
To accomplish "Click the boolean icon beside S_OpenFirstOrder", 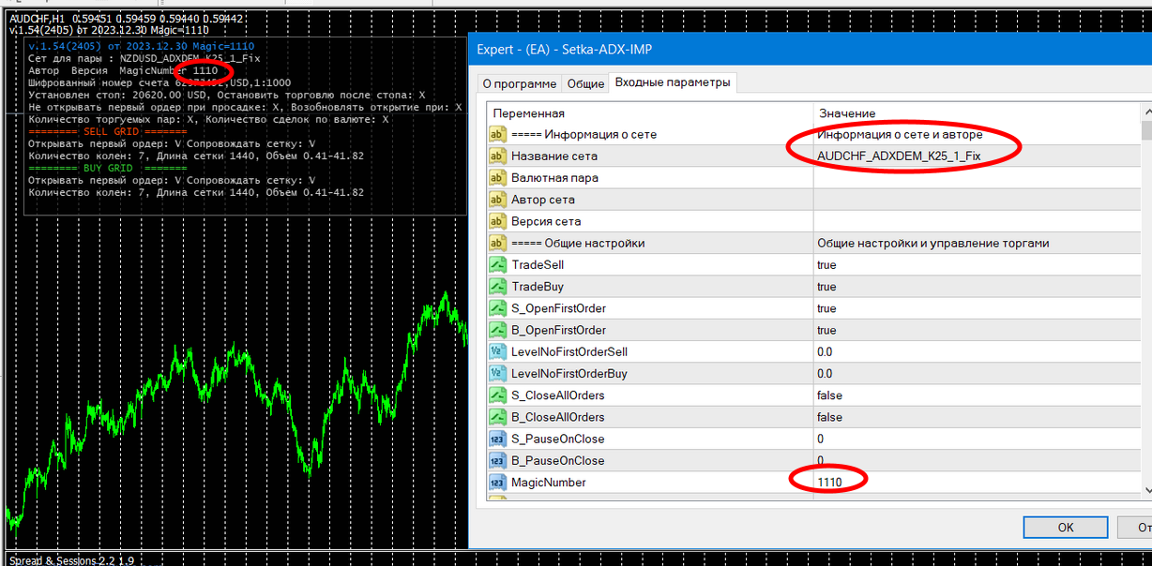I will point(497,308).
